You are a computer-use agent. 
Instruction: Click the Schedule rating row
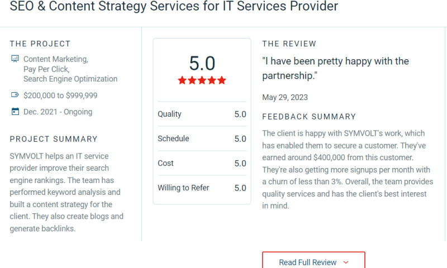pos(202,138)
